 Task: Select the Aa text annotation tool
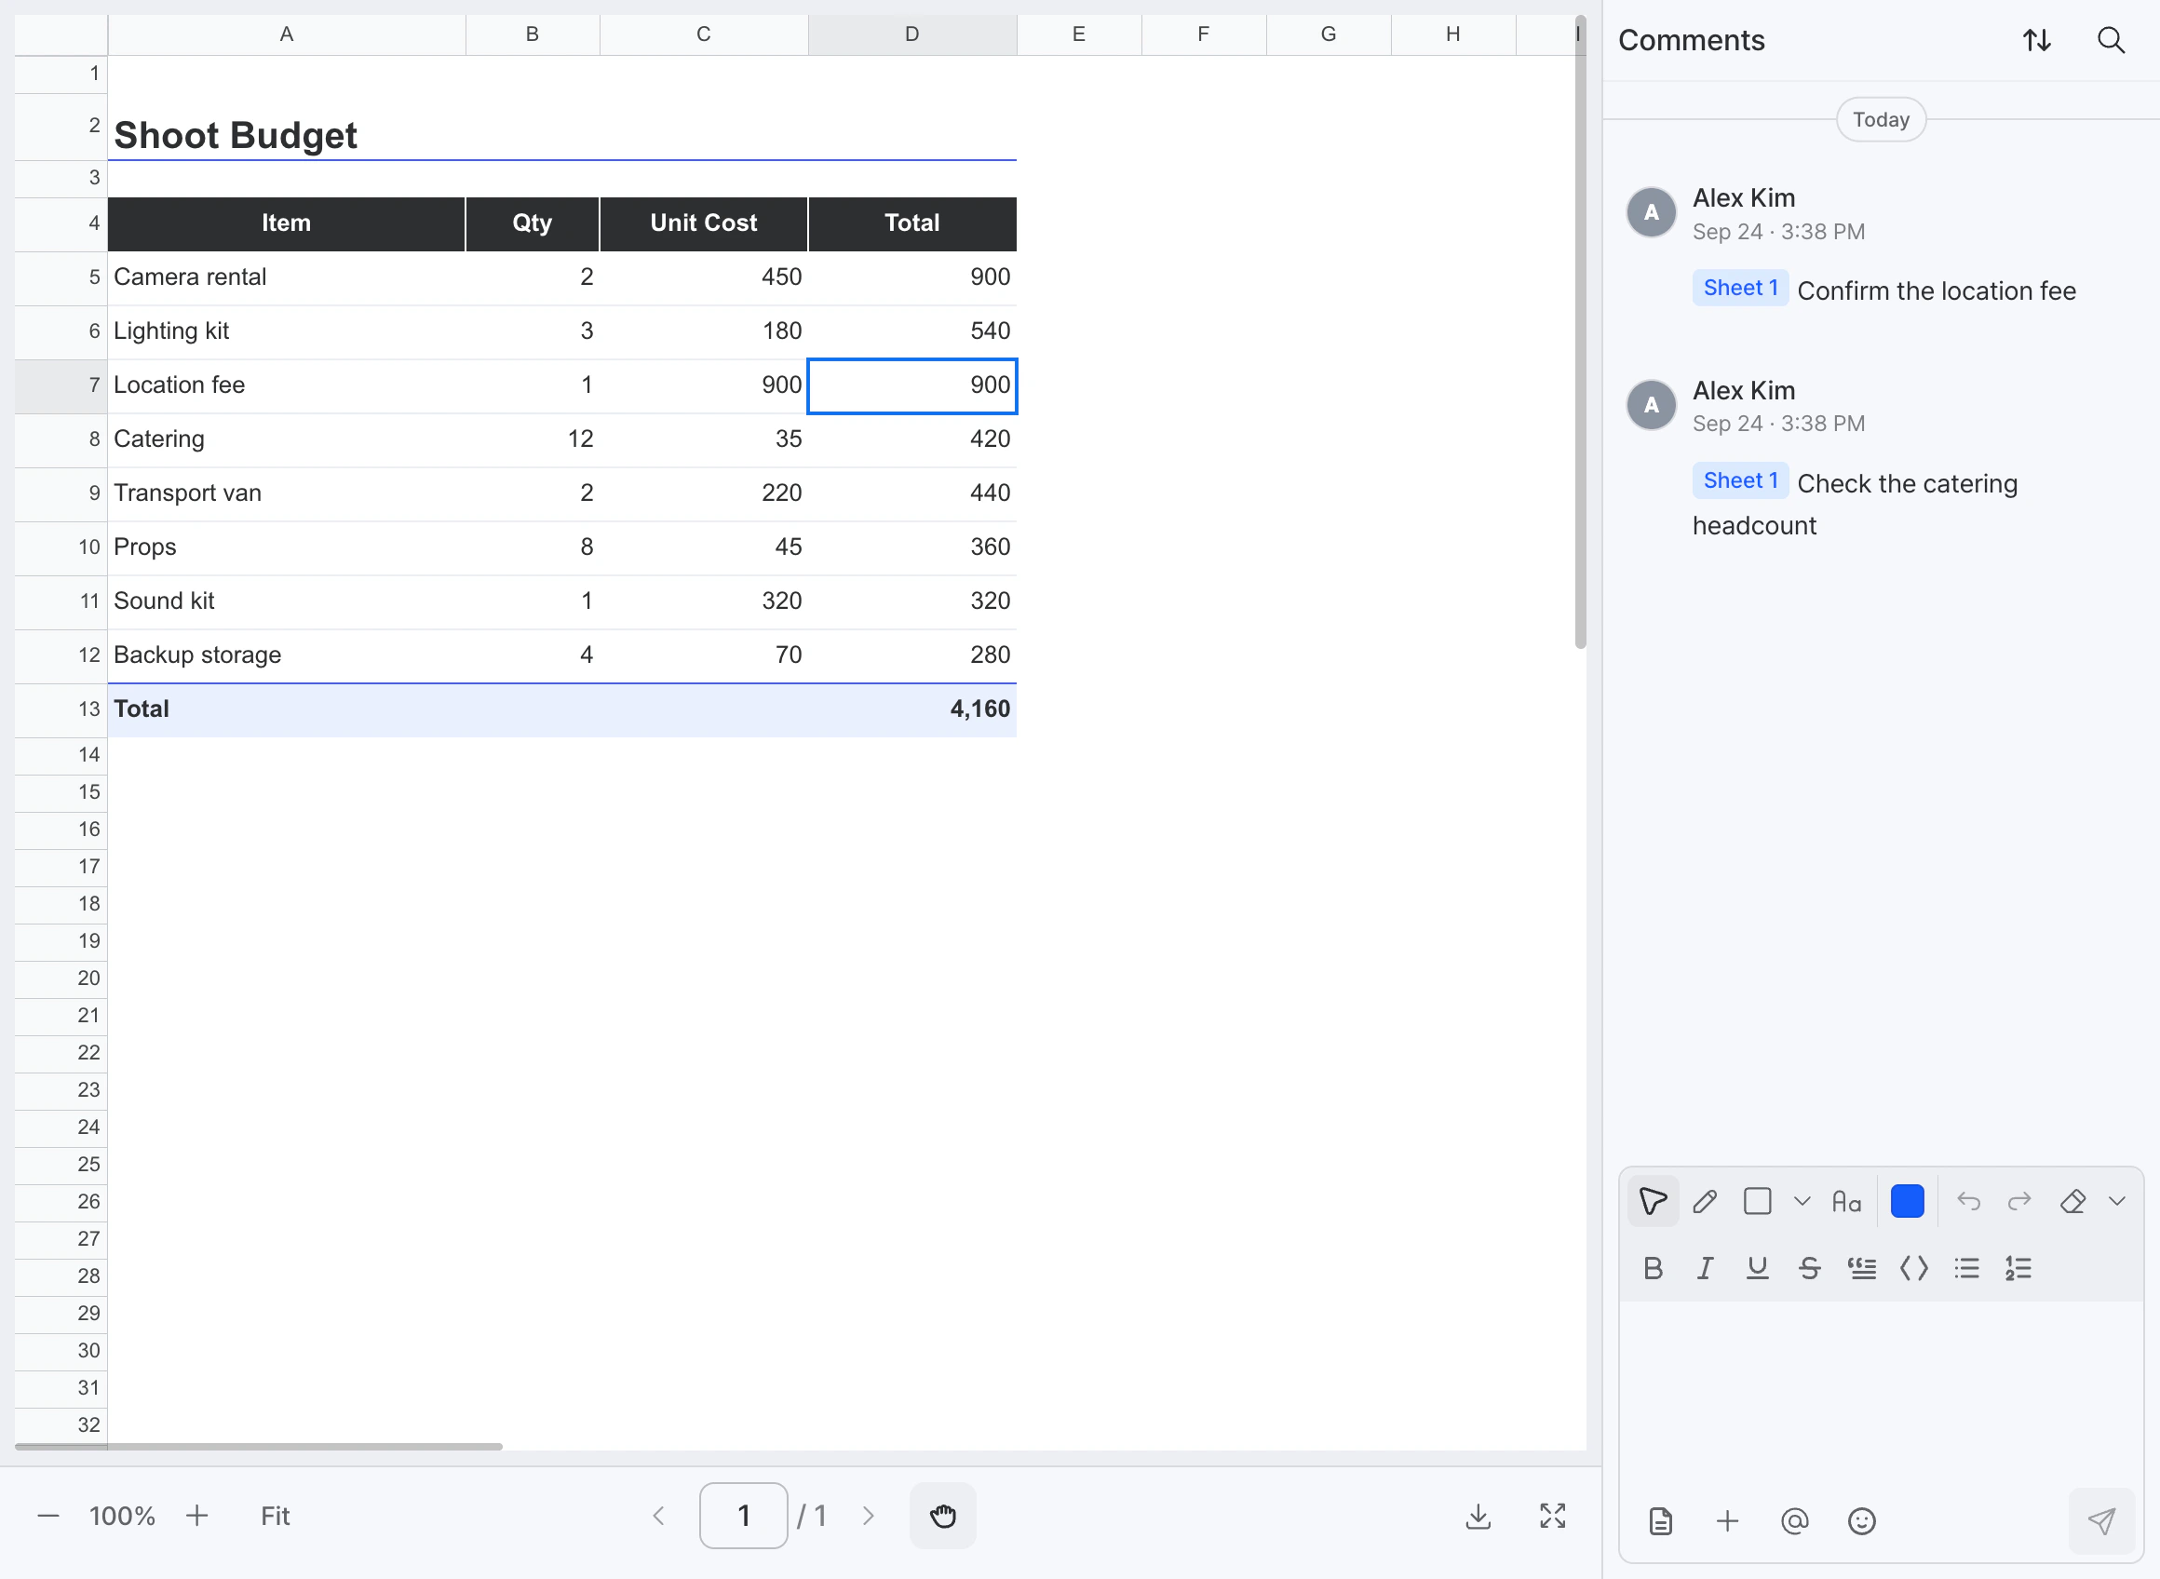pyautogui.click(x=1846, y=1201)
